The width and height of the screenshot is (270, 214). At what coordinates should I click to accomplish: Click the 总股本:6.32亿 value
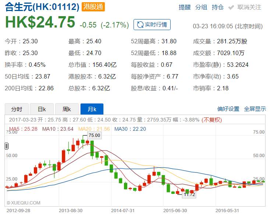point(101,88)
